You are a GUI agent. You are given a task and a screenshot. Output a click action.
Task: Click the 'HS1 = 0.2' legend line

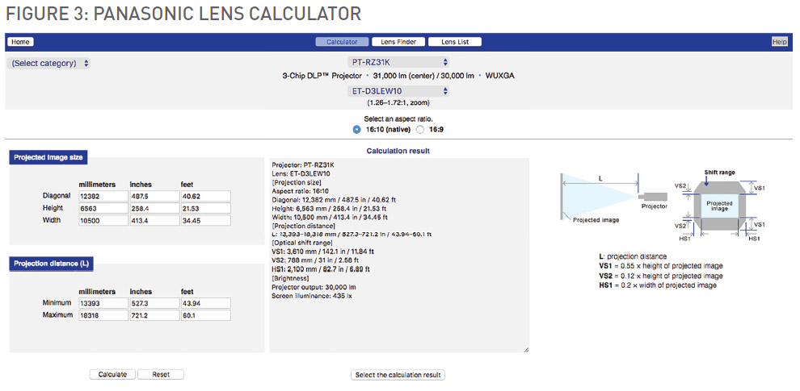click(658, 285)
